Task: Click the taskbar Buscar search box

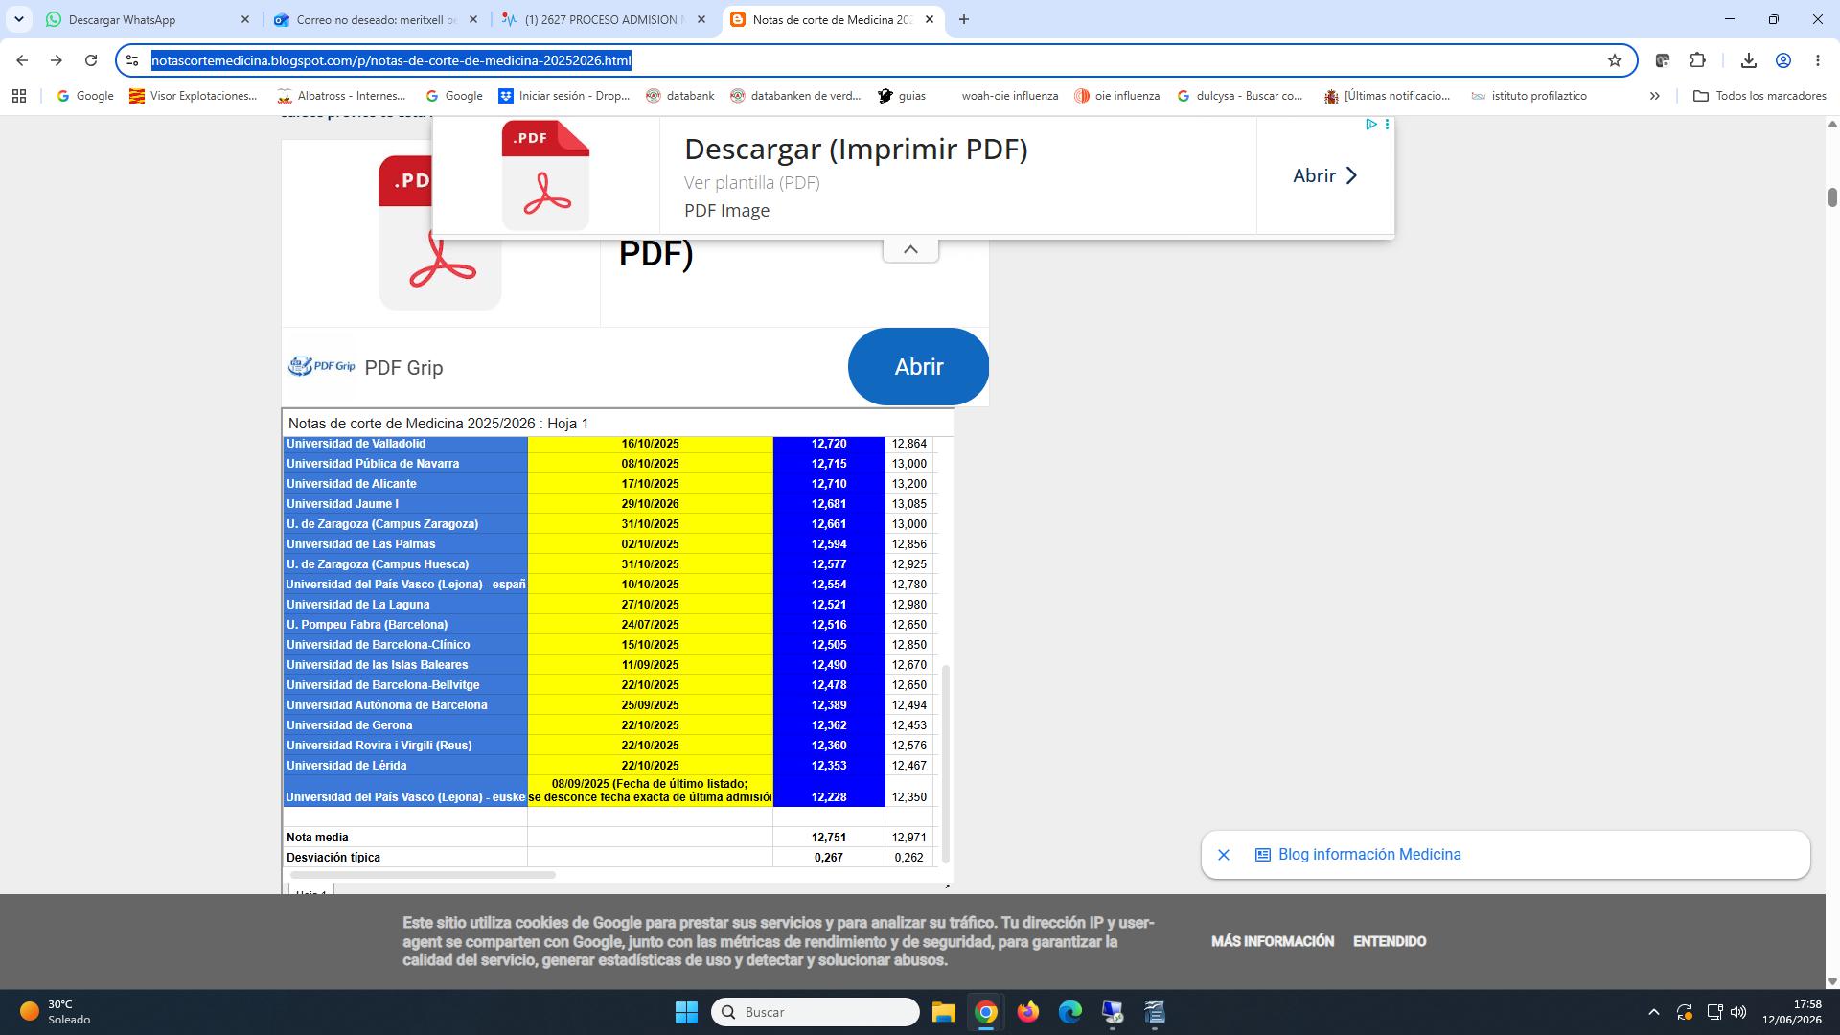Action: click(816, 1012)
